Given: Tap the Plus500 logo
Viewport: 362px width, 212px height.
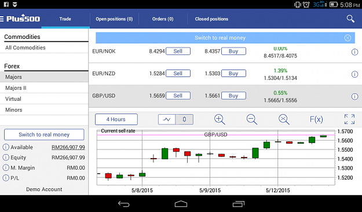Looking at the screenshot, I should (x=23, y=19).
